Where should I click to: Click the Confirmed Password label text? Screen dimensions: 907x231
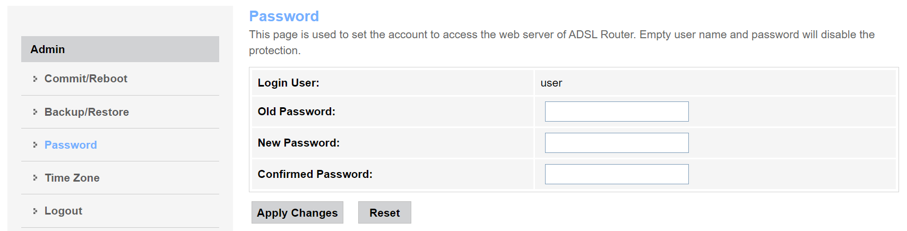(315, 174)
